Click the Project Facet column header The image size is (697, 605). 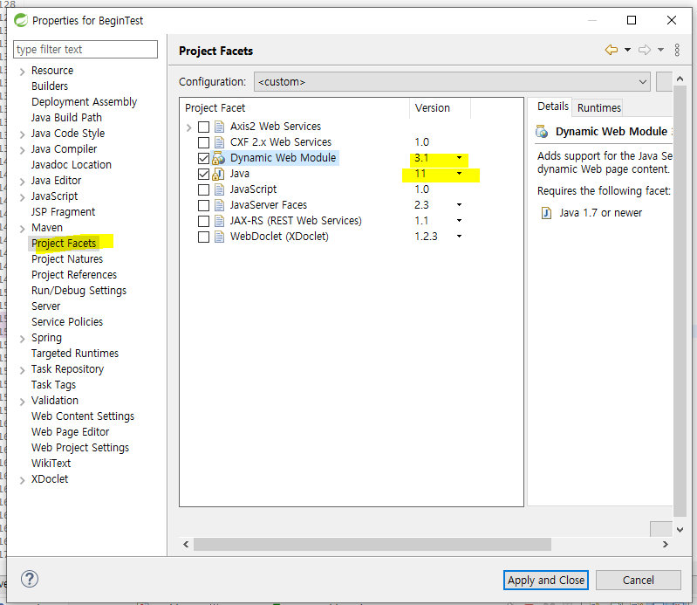coord(295,108)
